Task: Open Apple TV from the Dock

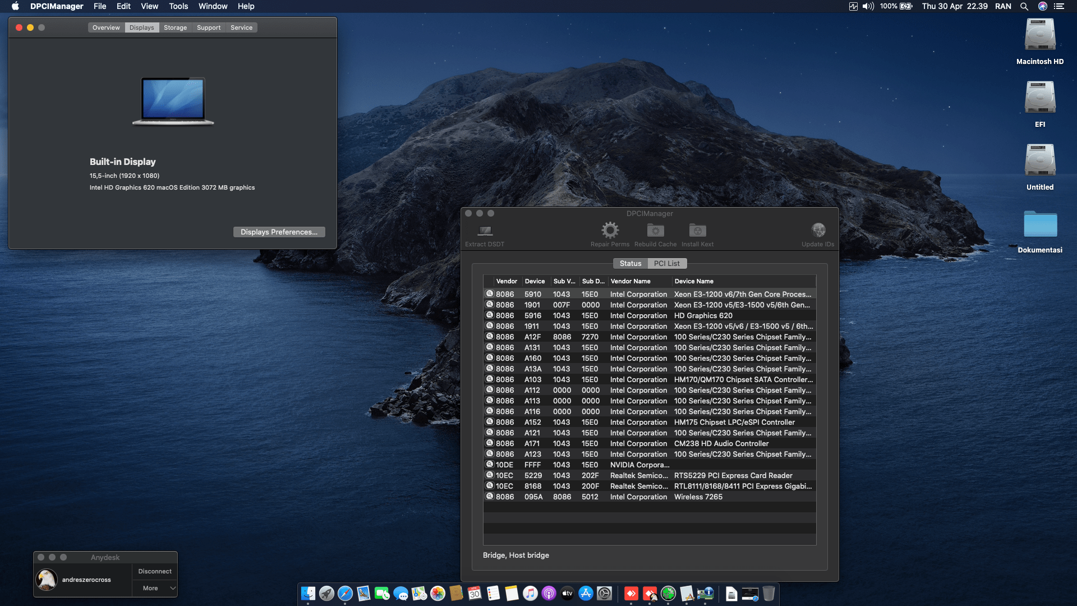Action: [567, 593]
